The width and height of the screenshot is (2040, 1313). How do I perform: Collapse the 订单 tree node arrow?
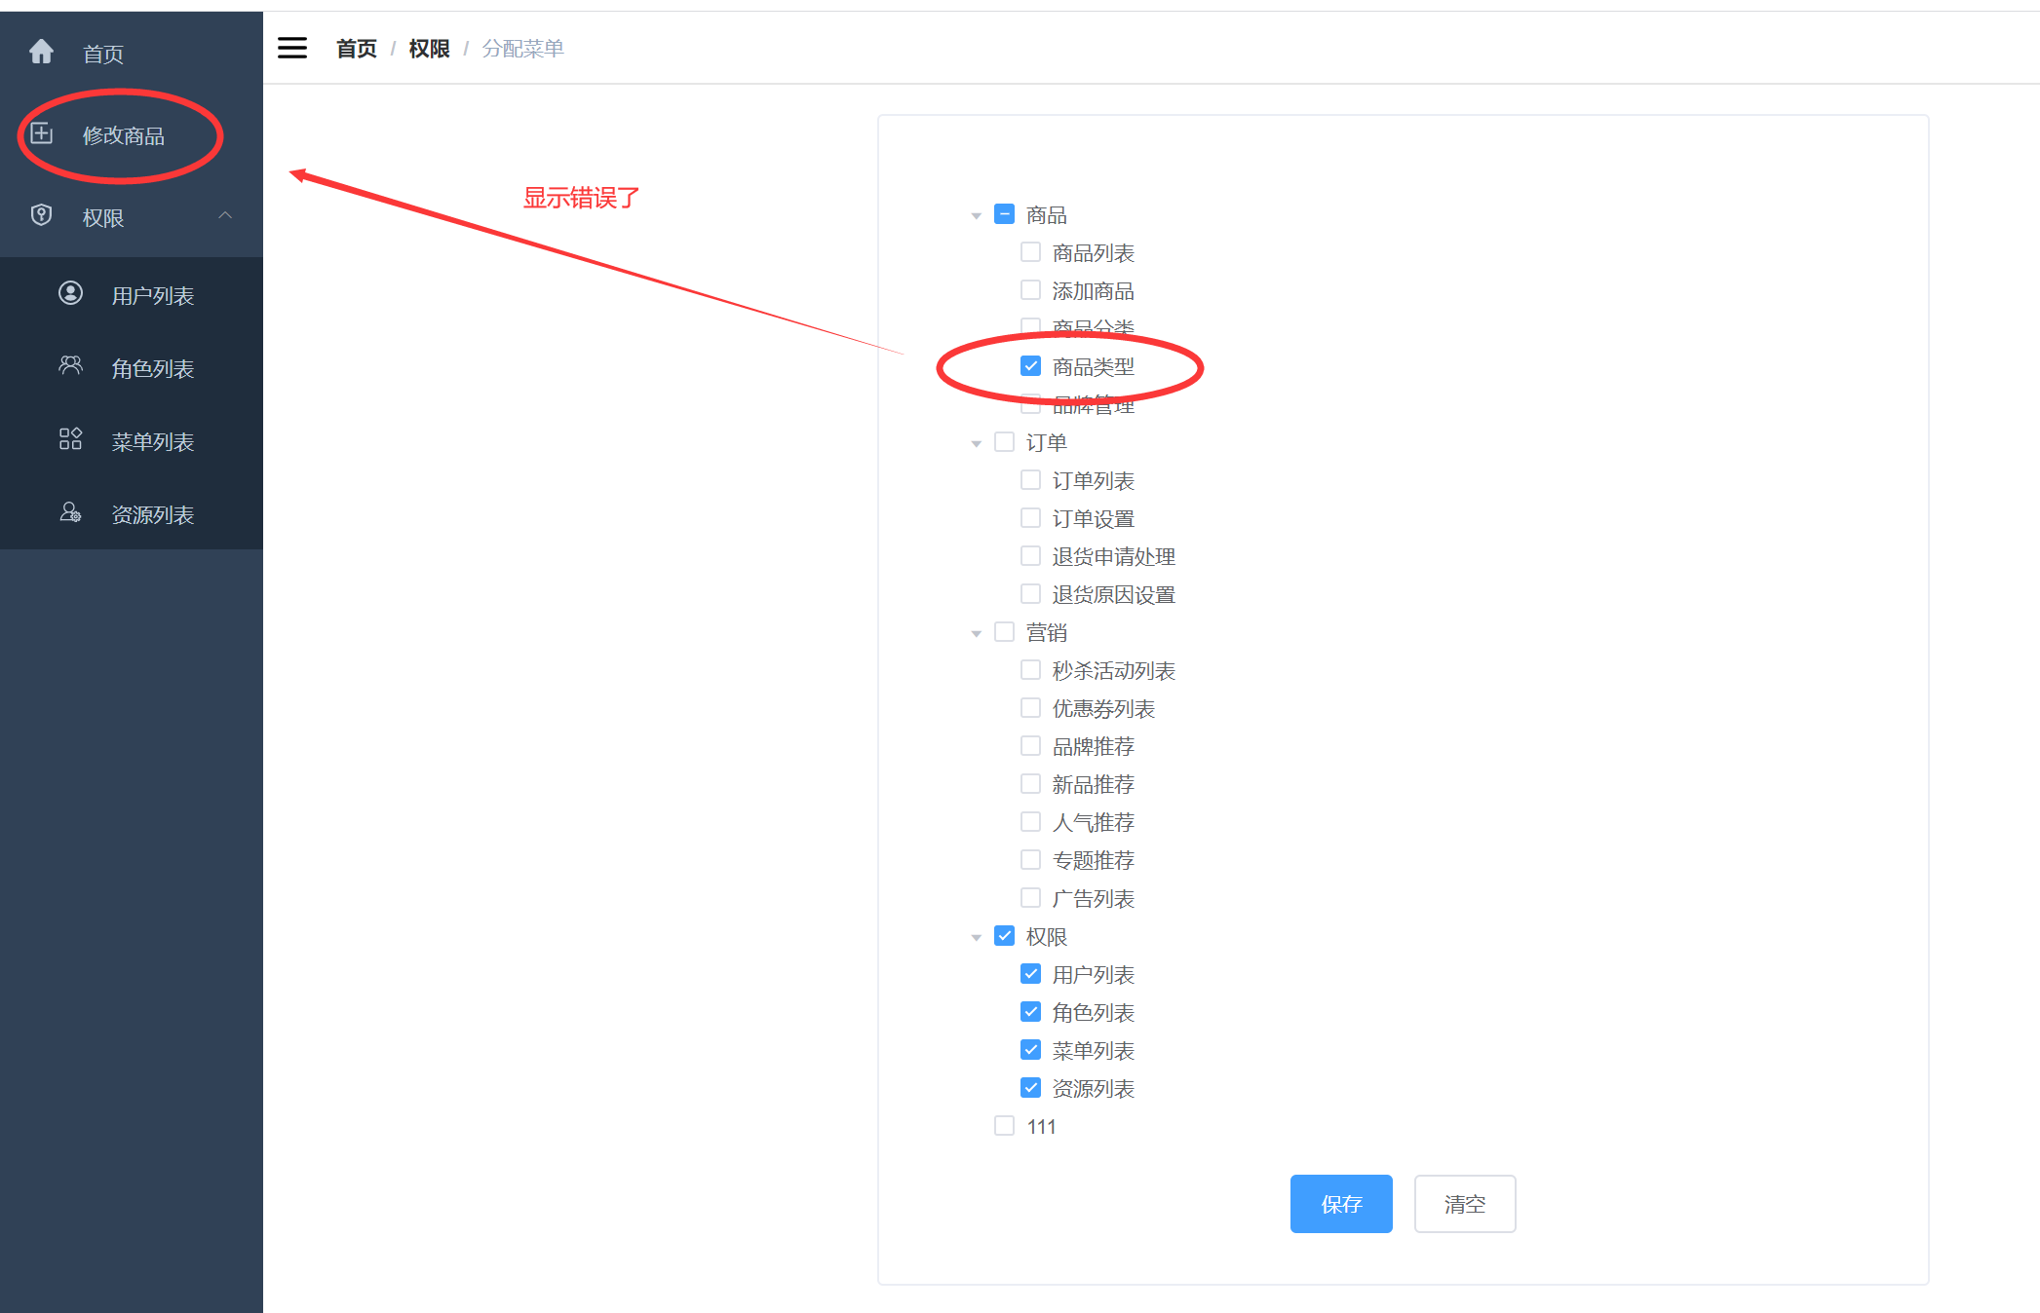pos(976,443)
